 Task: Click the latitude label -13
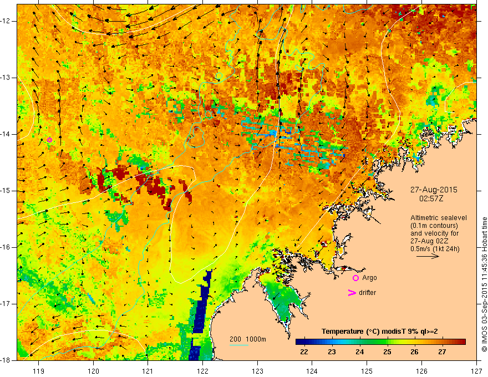[6, 78]
